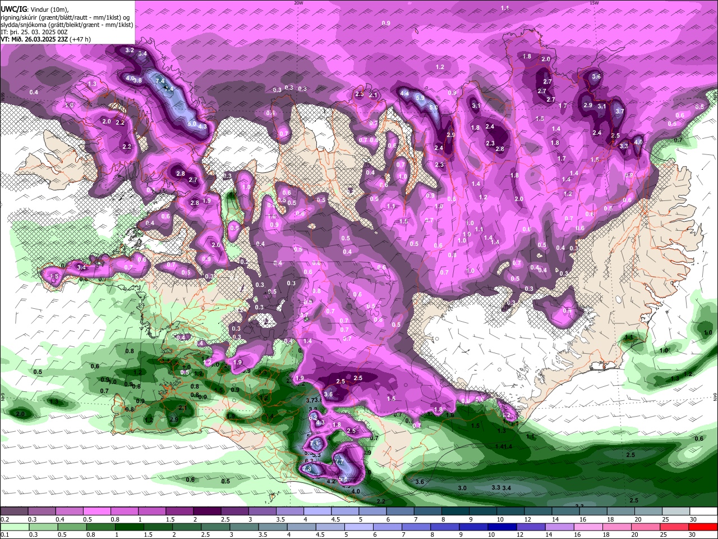Click the "UWC/IG: Vindur (10m)," title line
Viewport: 718px width, 539px height.
[x=35, y=10]
